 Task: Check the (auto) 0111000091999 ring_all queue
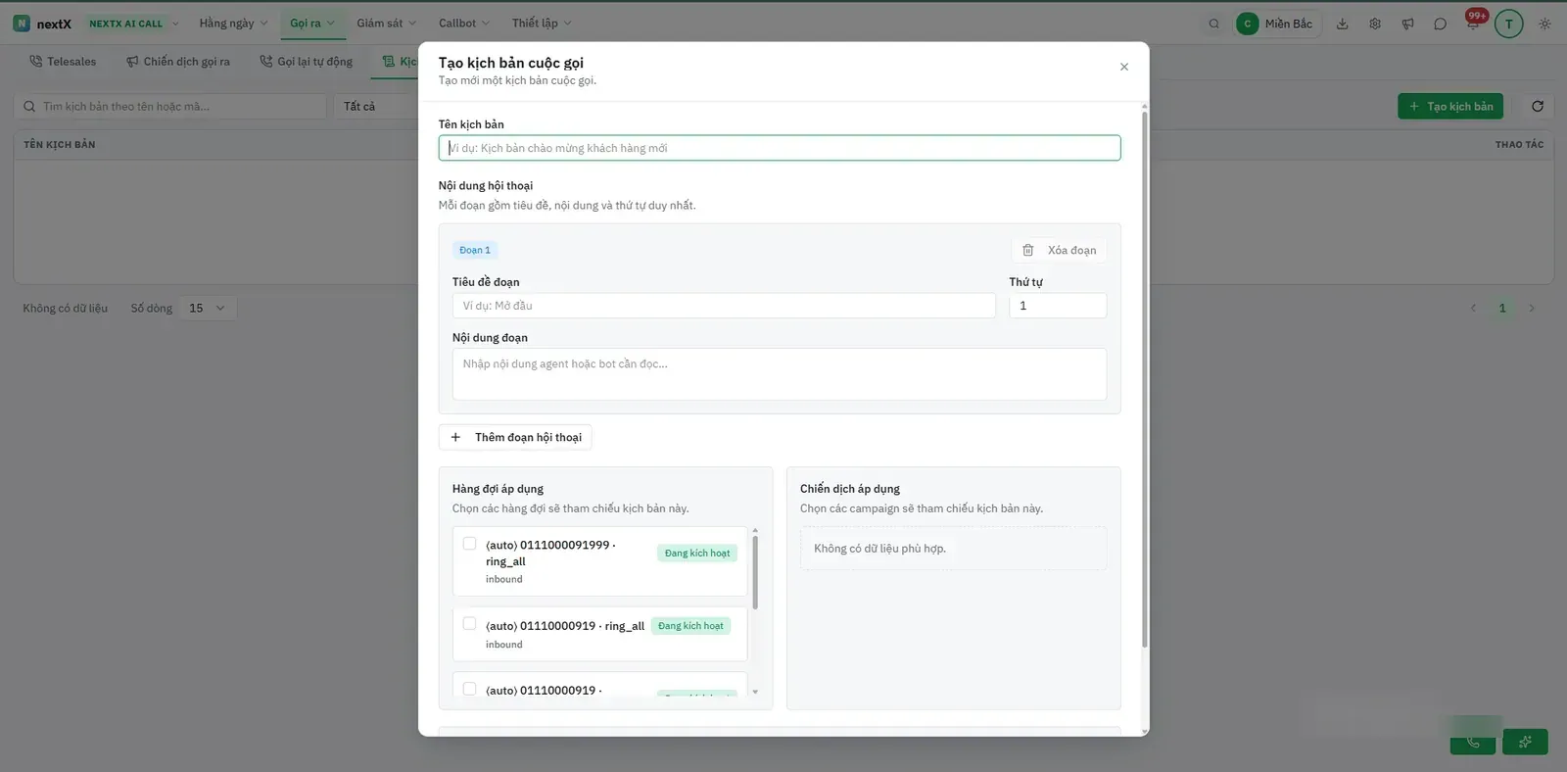point(469,544)
